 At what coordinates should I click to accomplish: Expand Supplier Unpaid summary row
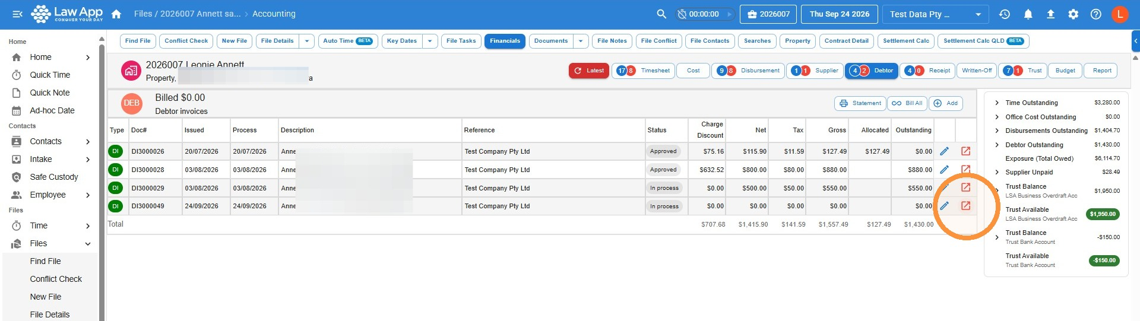[x=997, y=172]
